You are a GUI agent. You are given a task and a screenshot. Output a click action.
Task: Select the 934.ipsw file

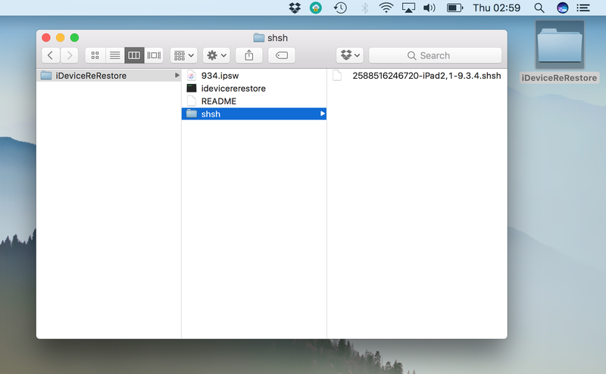pos(254,76)
